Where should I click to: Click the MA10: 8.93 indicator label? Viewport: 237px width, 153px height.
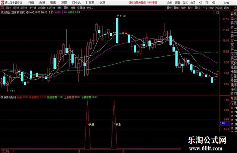(x=47, y=12)
